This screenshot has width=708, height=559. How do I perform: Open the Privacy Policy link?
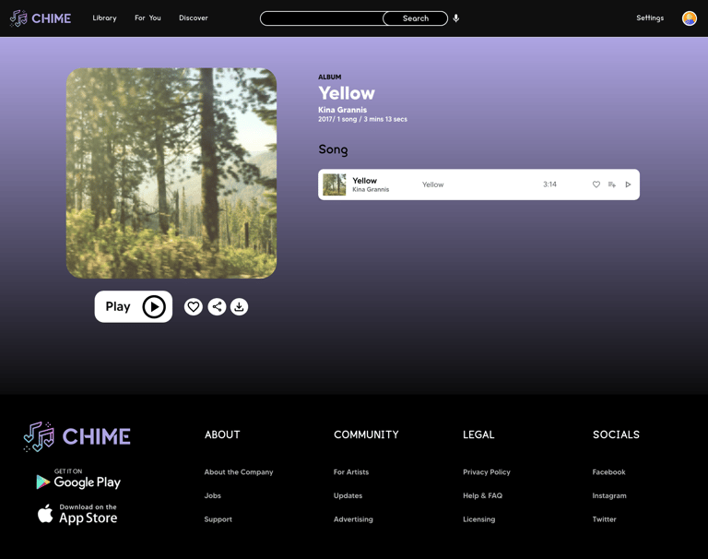tap(487, 471)
